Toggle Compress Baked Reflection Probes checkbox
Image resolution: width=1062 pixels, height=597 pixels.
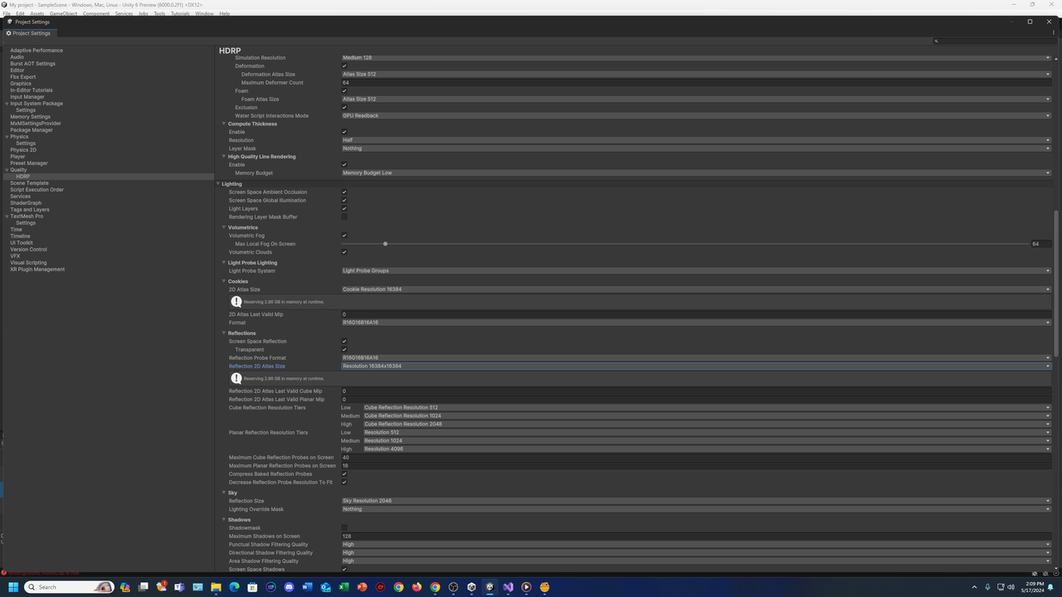pos(344,474)
